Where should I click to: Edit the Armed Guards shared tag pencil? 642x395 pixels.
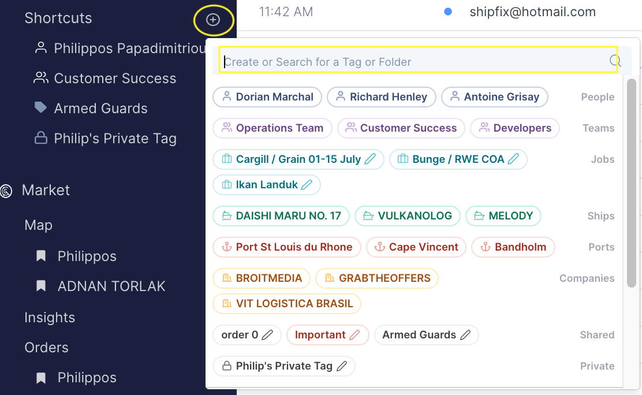[465, 335]
